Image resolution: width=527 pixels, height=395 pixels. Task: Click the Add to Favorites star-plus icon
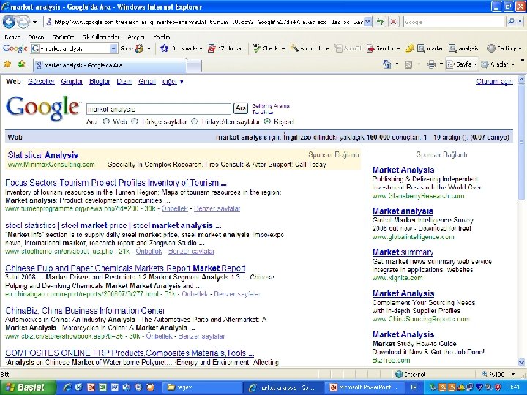pos(21,64)
